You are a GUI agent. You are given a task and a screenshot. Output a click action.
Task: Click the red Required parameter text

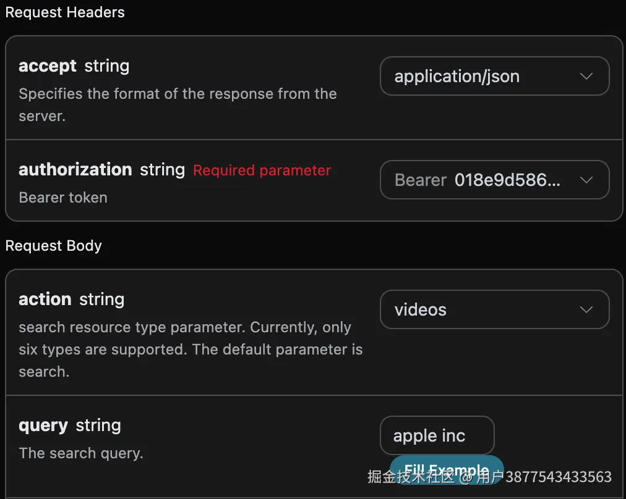(x=262, y=170)
